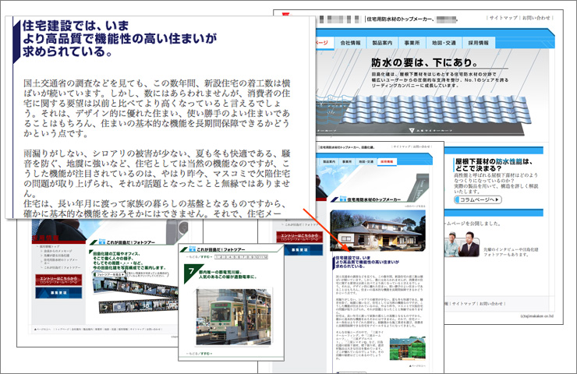Click the ホームページを公開しました news text

point(472,223)
